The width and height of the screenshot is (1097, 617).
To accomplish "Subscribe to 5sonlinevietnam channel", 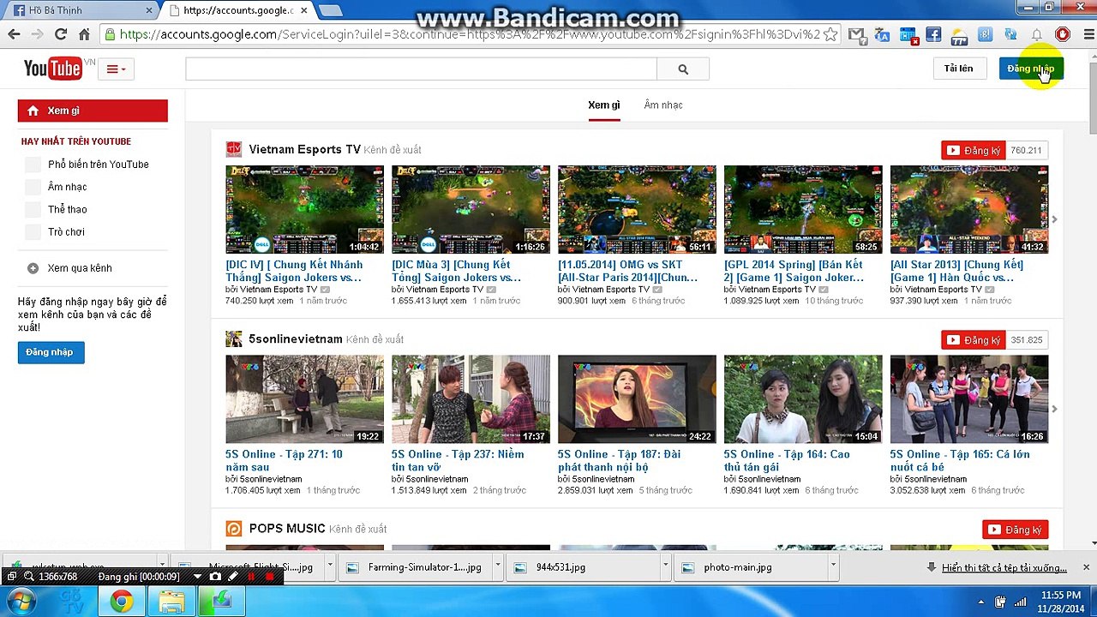I will [973, 340].
